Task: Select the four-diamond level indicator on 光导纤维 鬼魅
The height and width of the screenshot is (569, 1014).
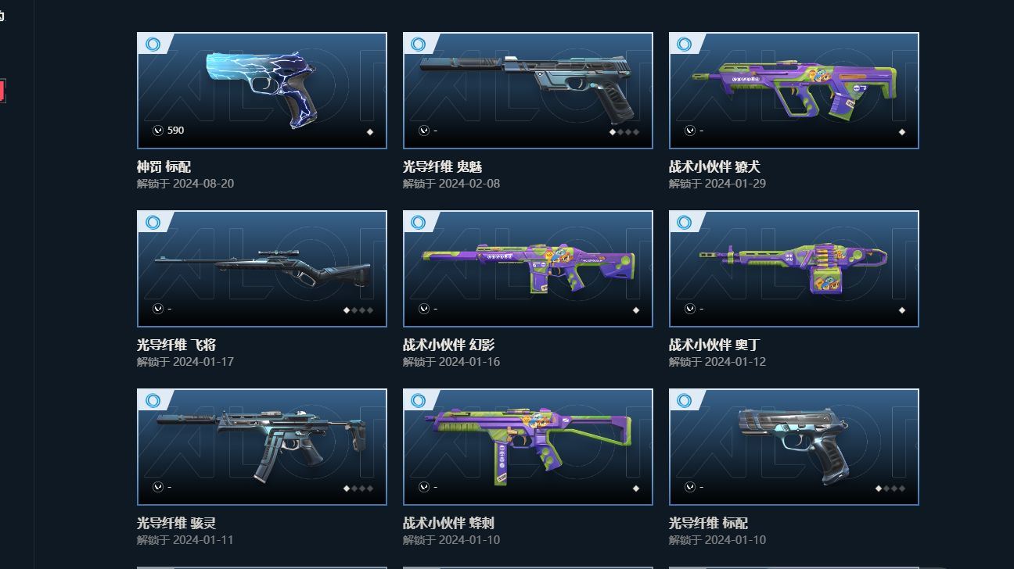Action: coord(624,132)
